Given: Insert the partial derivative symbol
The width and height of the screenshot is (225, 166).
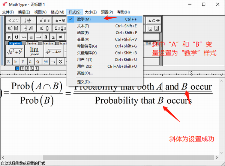Looking at the screenshot, I should 46,37.
